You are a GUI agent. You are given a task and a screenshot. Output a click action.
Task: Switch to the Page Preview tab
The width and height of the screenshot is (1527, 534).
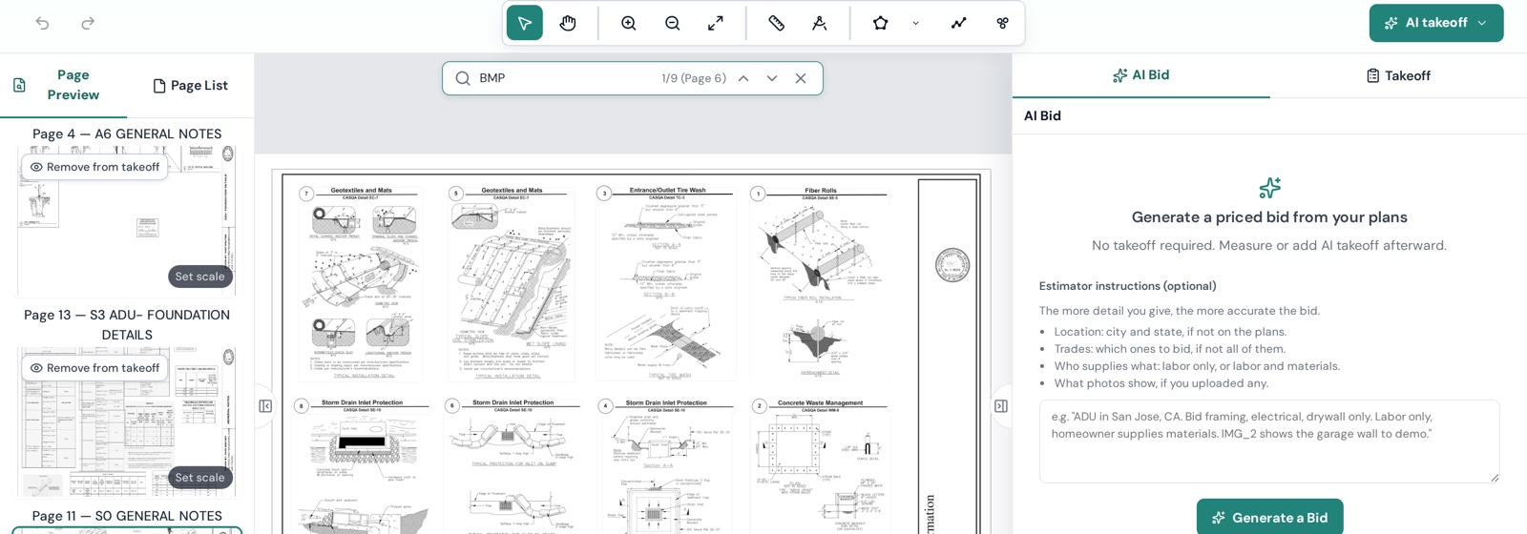click(63, 85)
